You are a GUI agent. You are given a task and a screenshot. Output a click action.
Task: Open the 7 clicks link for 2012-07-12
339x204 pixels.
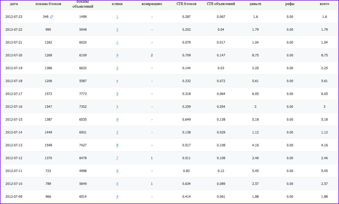tap(117, 158)
